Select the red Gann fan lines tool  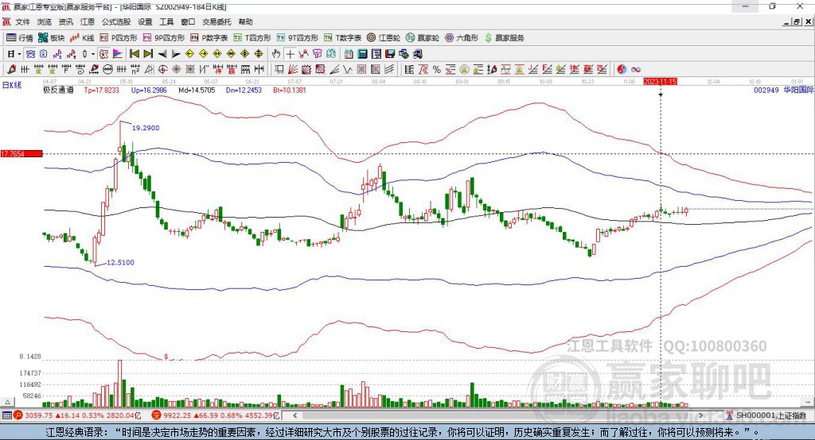293,69
